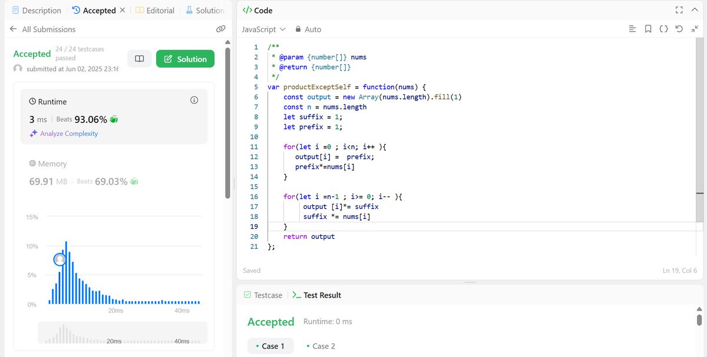Go back to All Submissions
The image size is (707, 357).
coord(42,29)
